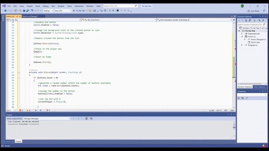The height and width of the screenshot is (151, 269).
Task: Select the Solution 'Tic Tac Toe' root node
Action: 253,28
